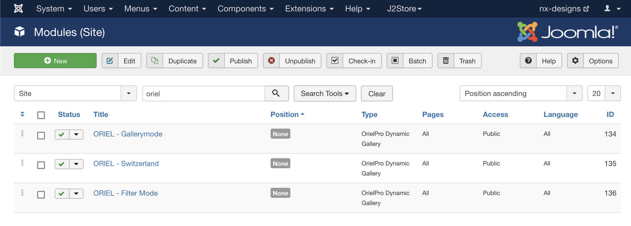Image resolution: width=631 pixels, height=226 pixels.
Task: Sort by Language column header
Action: (561, 114)
